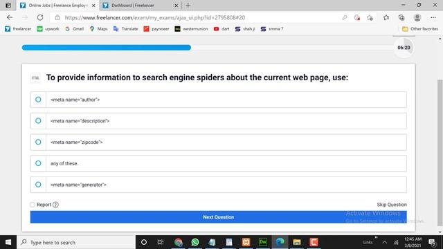Open the westernunion bookmark

191,29
